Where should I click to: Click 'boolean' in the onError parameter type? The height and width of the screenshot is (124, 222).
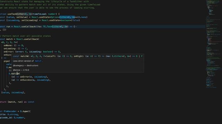click(x=48, y=52)
